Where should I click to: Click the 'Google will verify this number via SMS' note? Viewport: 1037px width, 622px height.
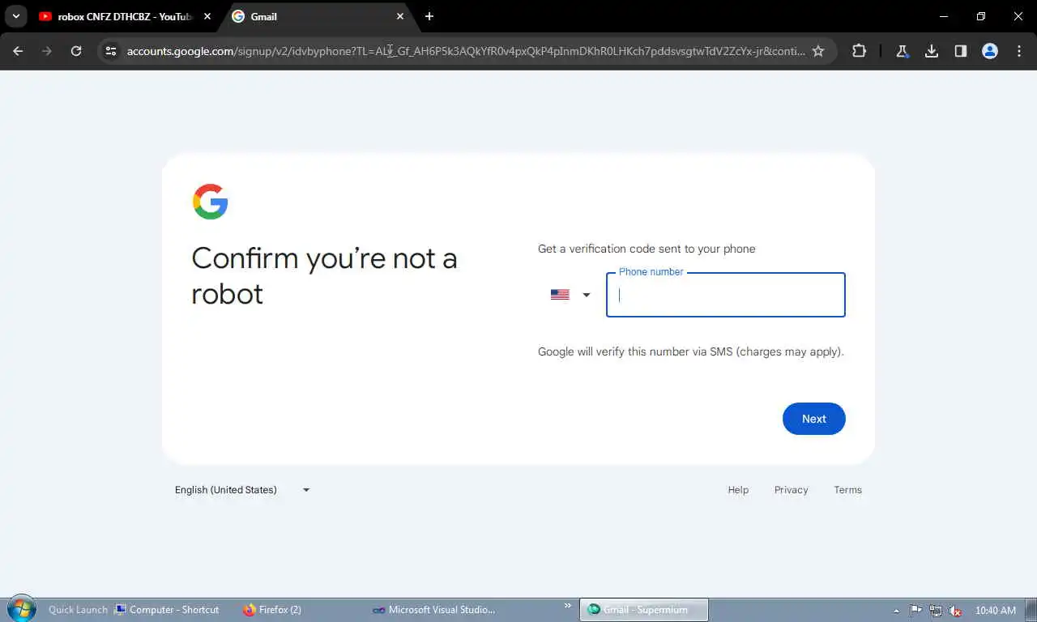(691, 351)
